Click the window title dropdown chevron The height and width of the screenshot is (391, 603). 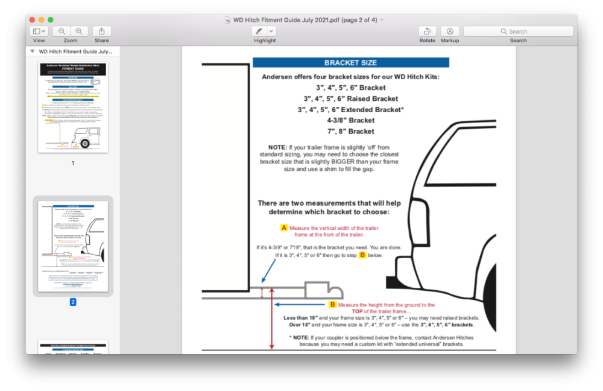coord(382,20)
